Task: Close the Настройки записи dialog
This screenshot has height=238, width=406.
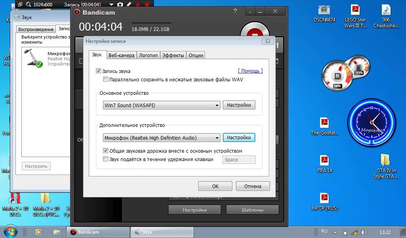Action: [x=268, y=41]
